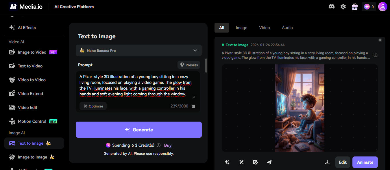Open the Image to Video tool
The image size is (390, 170).
(x=32, y=52)
